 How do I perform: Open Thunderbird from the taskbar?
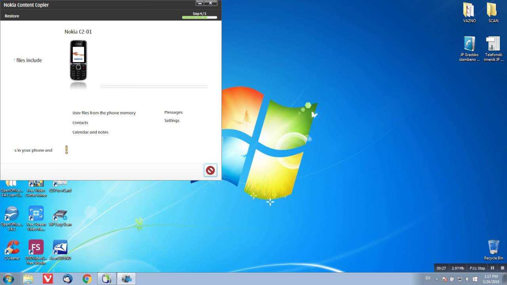pyautogui.click(x=68, y=279)
